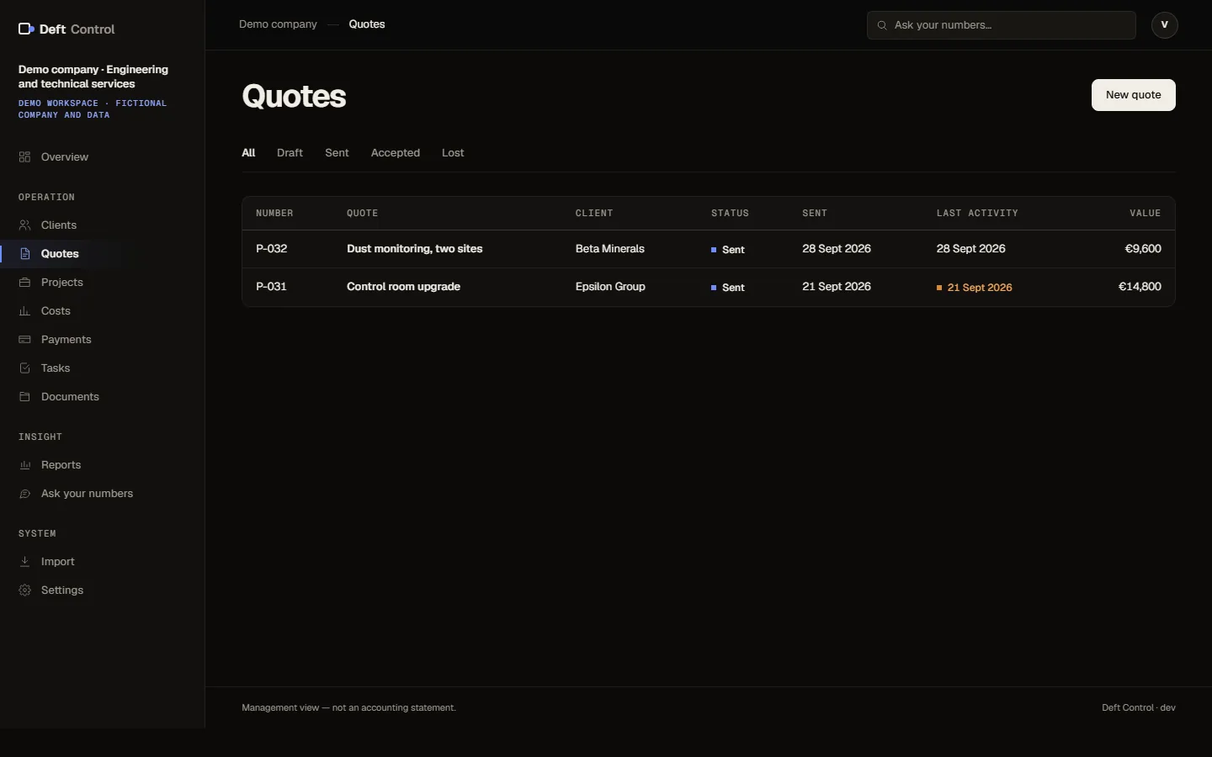Image resolution: width=1212 pixels, height=757 pixels.
Task: Click the Costs bar chart icon
Action: tap(24, 311)
